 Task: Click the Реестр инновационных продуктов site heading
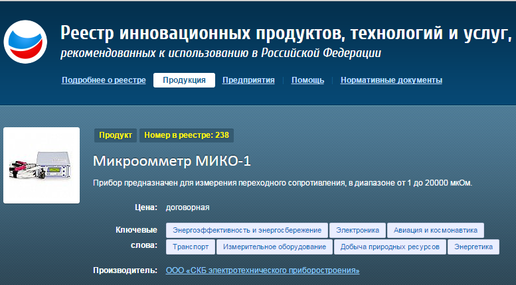(x=286, y=33)
